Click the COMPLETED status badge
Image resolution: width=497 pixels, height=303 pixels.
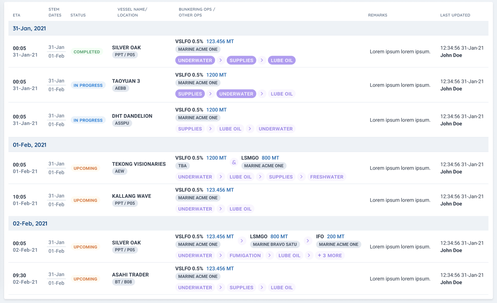pyautogui.click(x=87, y=52)
